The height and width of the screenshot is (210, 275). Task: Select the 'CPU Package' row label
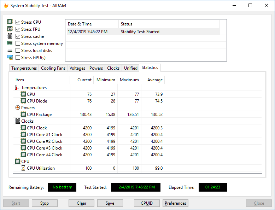click(x=39, y=115)
